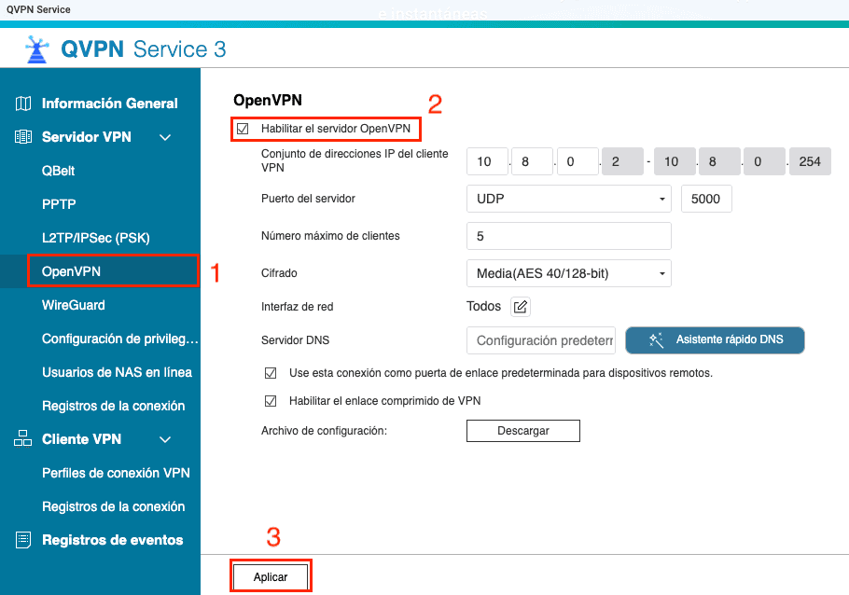Edit the network interface via pencil icon
Viewport: 849px width, 595px height.
pyautogui.click(x=521, y=307)
